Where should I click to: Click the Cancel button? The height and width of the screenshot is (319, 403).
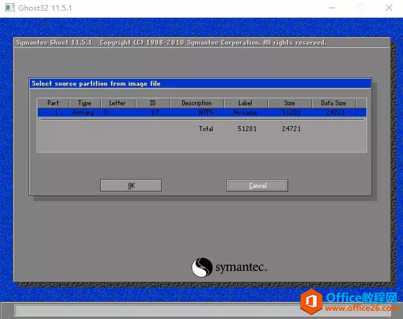257,185
